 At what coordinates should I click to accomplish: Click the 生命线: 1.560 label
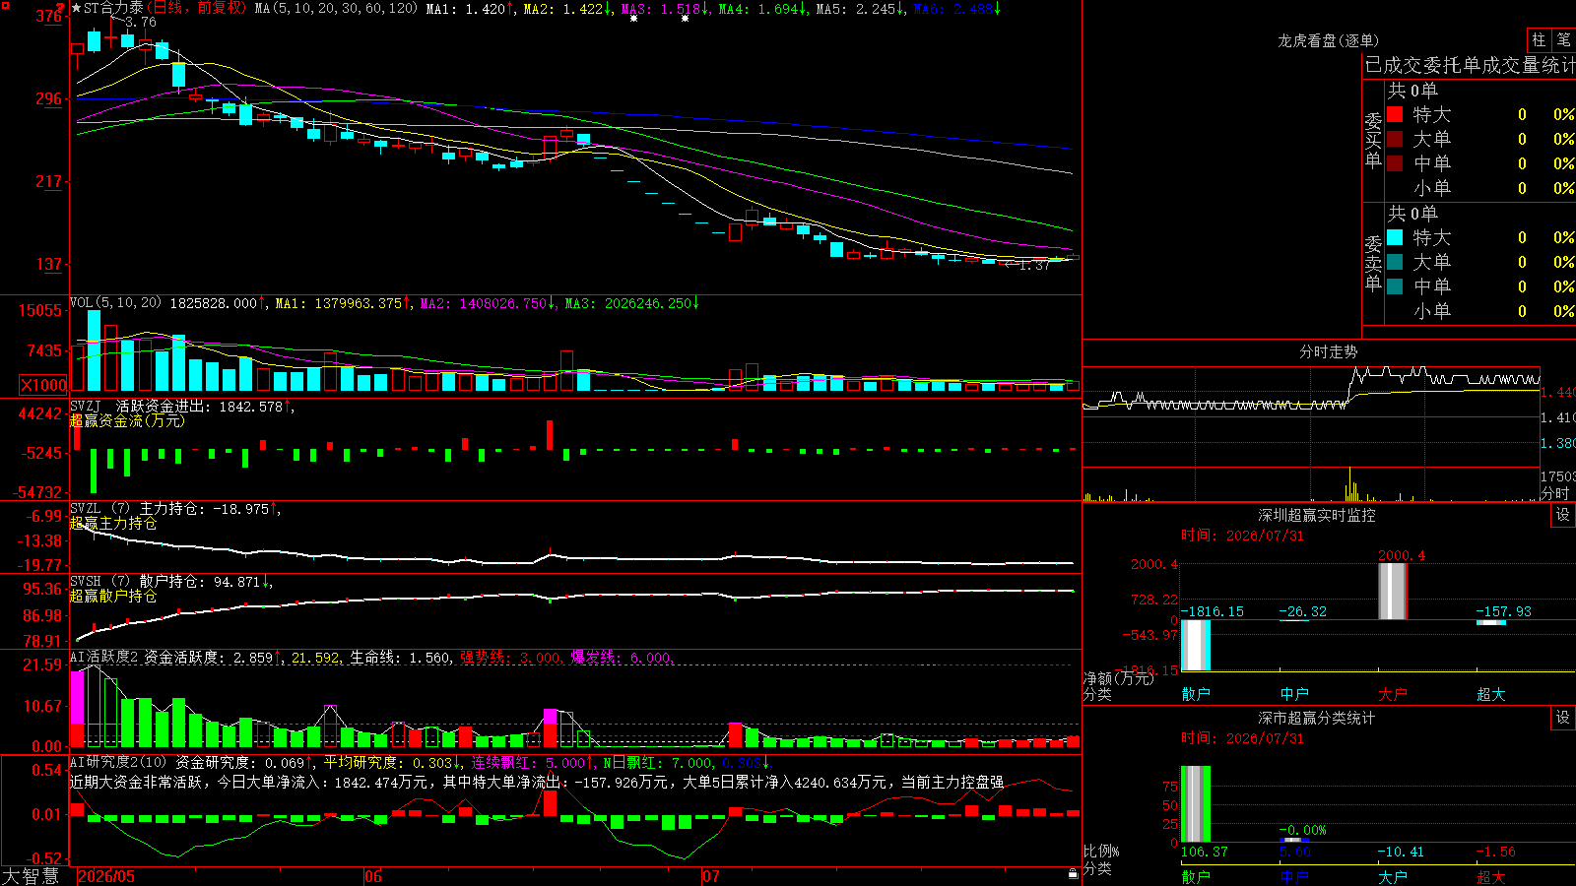point(401,658)
